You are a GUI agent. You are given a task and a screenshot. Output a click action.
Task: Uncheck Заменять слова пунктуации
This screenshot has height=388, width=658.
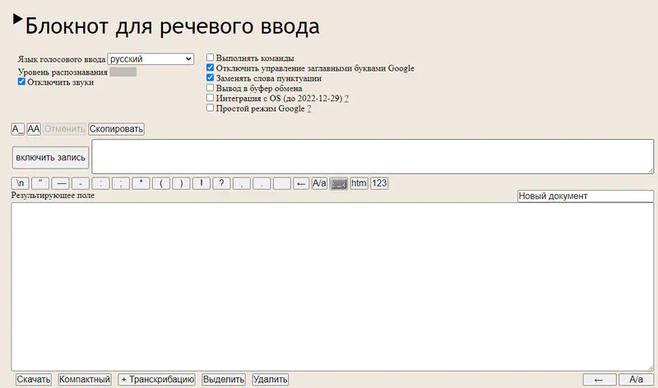pyautogui.click(x=211, y=77)
